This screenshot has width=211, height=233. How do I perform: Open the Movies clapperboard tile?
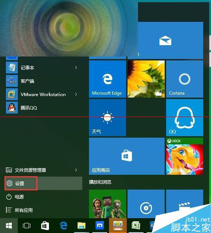184,204
